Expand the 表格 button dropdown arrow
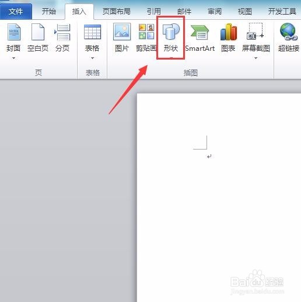 pyautogui.click(x=92, y=58)
